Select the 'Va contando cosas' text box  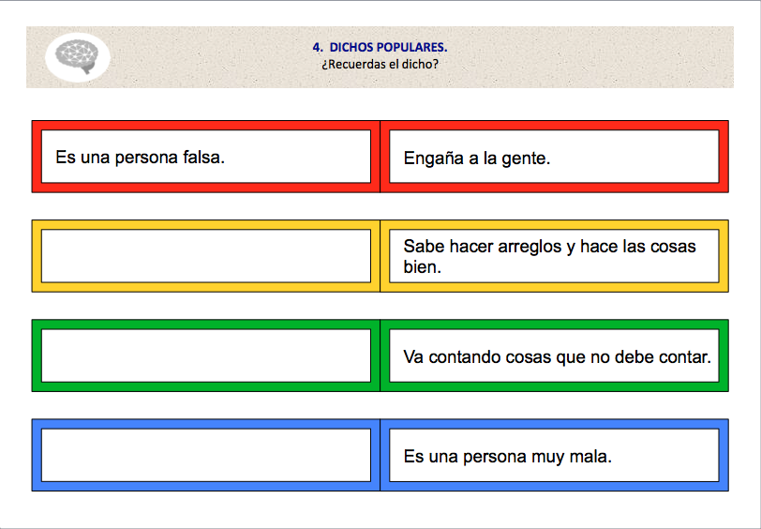click(x=554, y=355)
